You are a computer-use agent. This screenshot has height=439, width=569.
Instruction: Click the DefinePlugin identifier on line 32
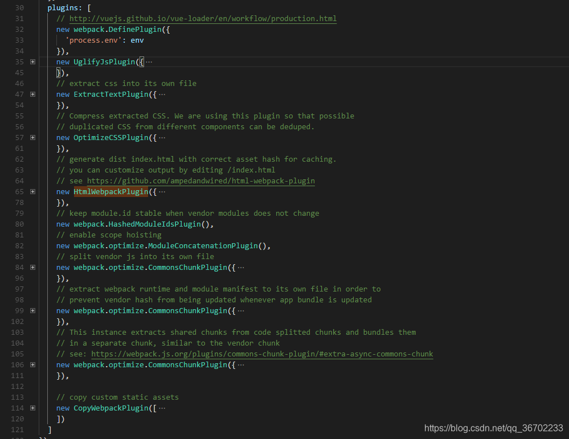[135, 30]
